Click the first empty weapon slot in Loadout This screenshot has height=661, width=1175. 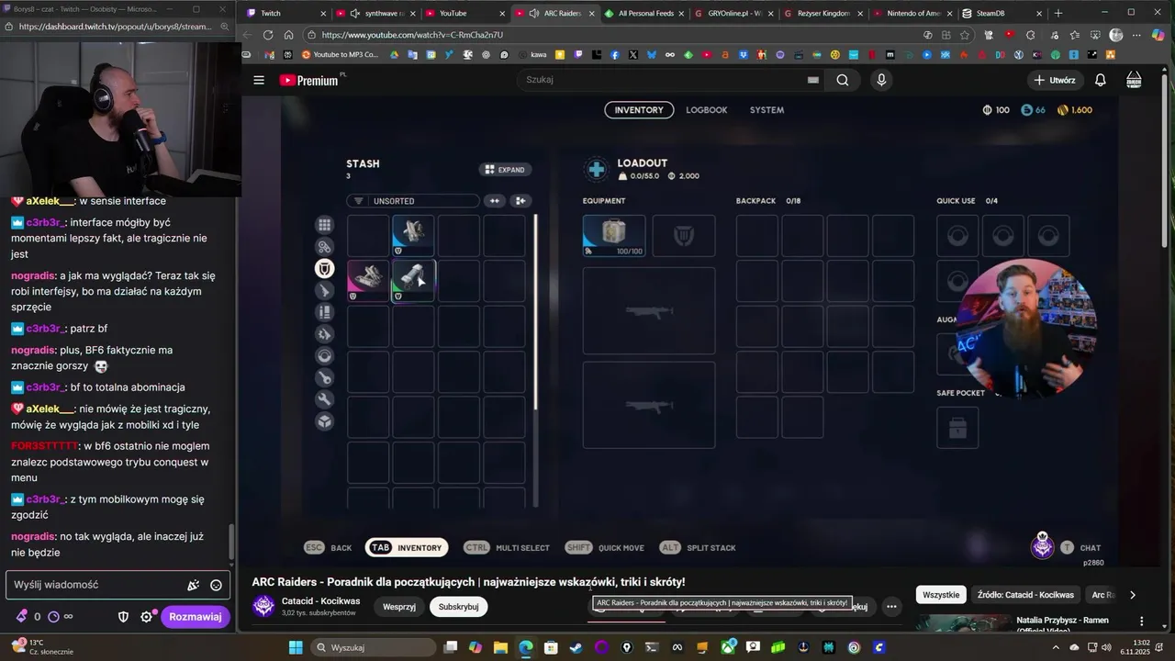(x=649, y=311)
